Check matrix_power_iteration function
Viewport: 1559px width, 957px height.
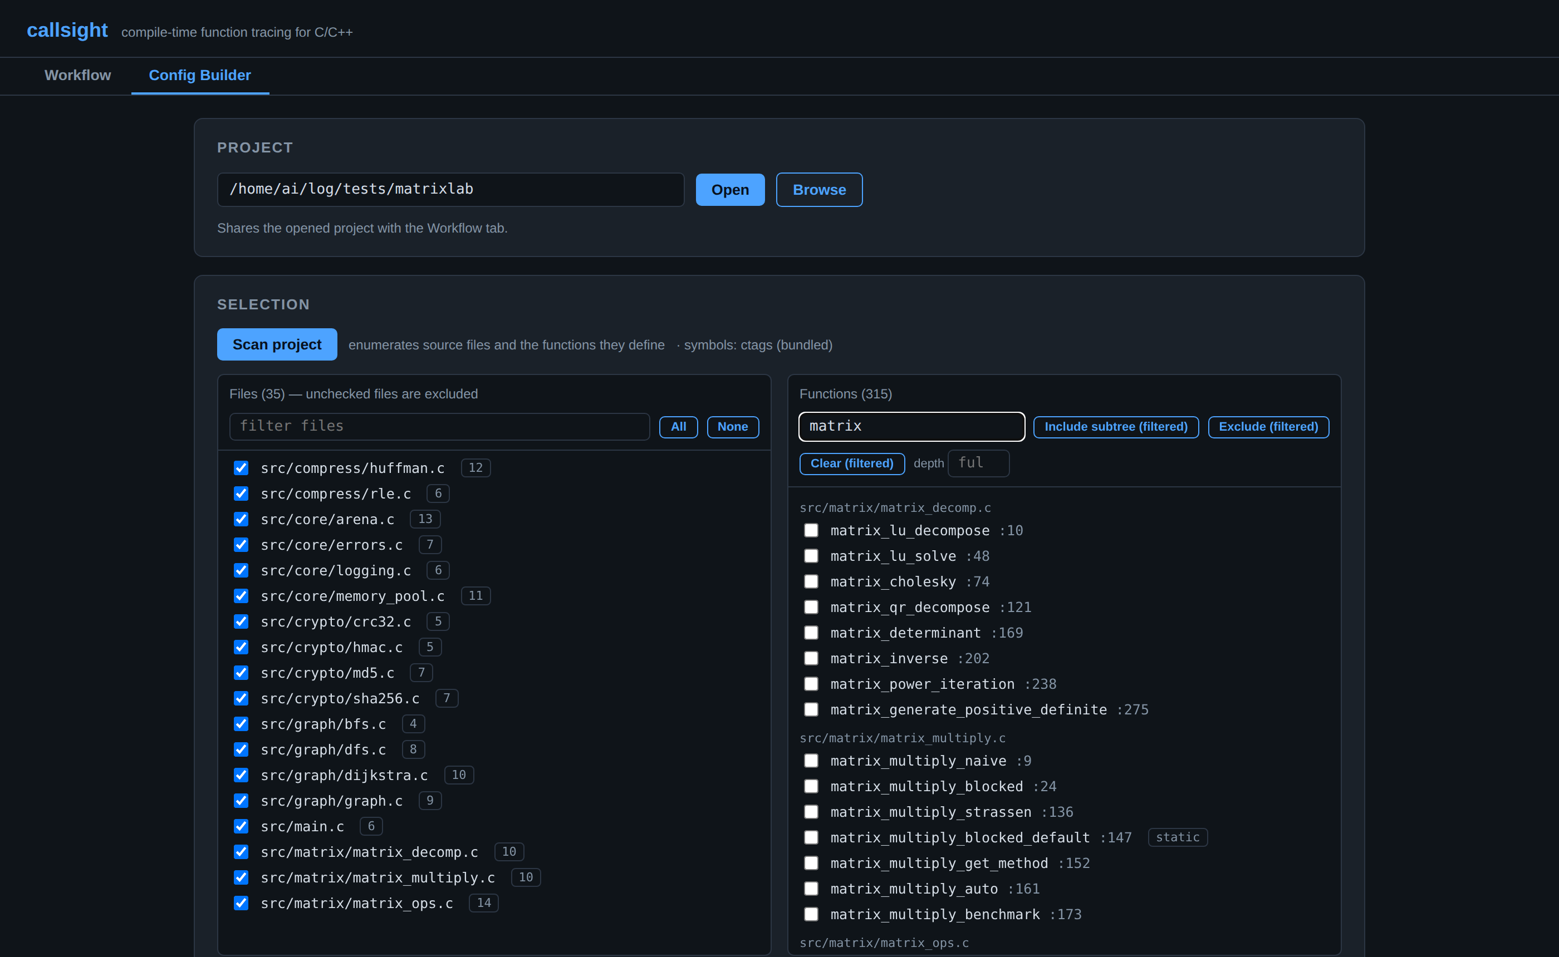[811, 684]
